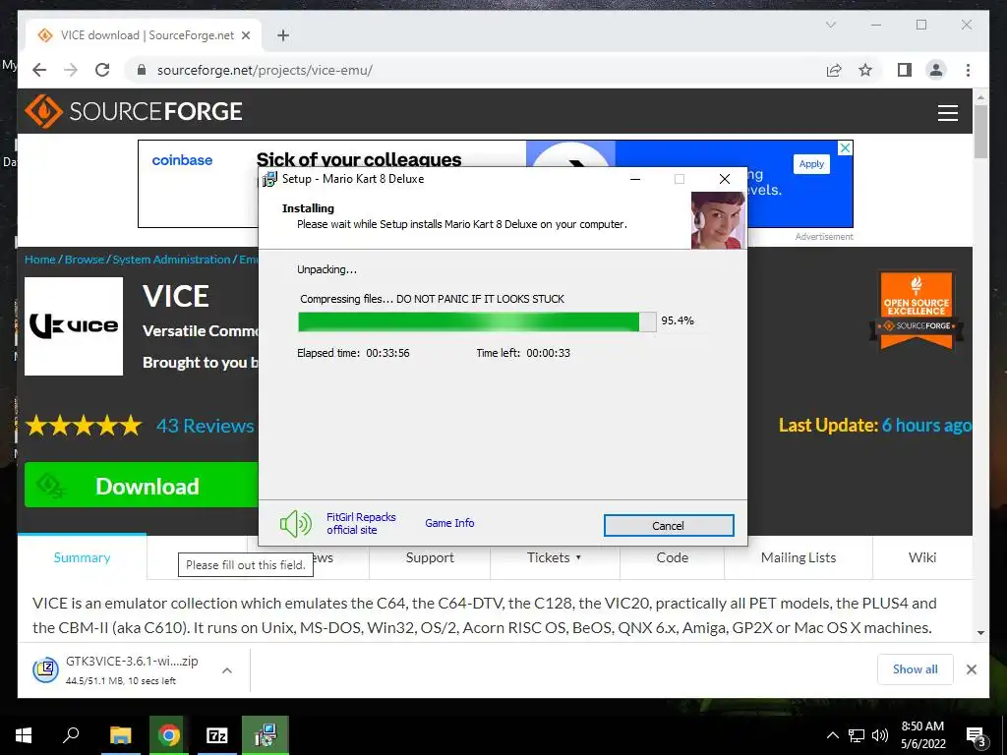Close the downloads bar
The height and width of the screenshot is (755, 1007).
click(971, 669)
